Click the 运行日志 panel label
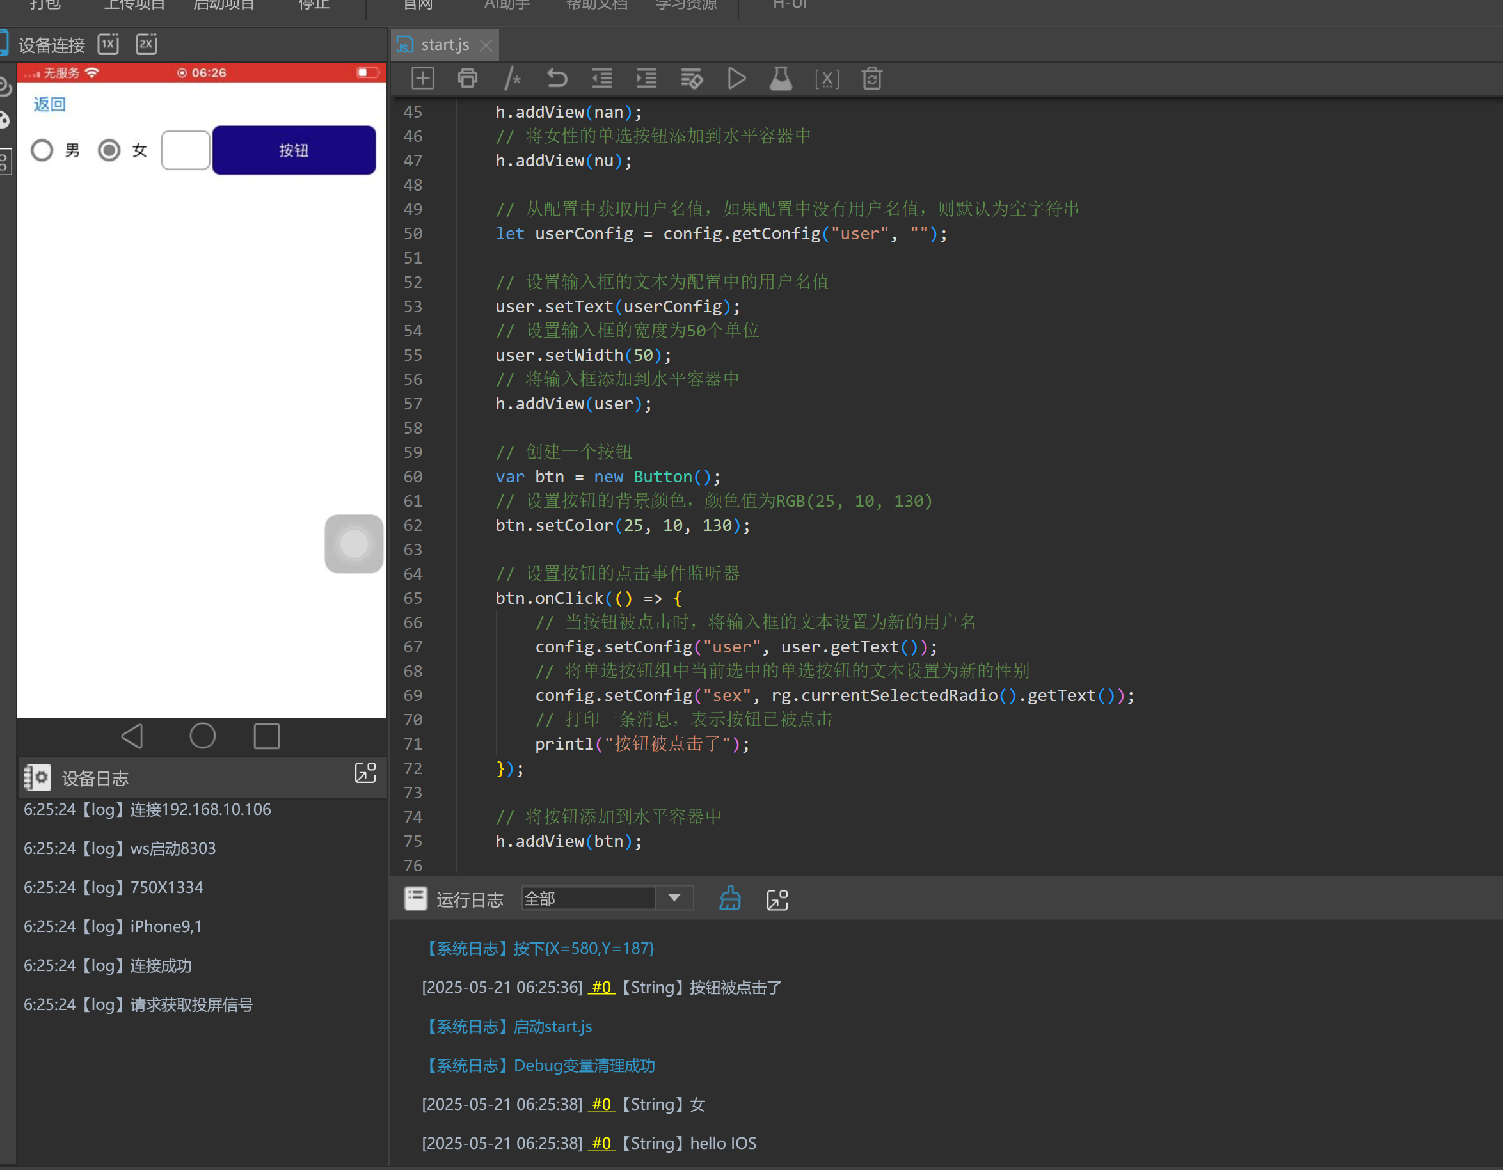1503x1170 pixels. pyautogui.click(x=470, y=899)
